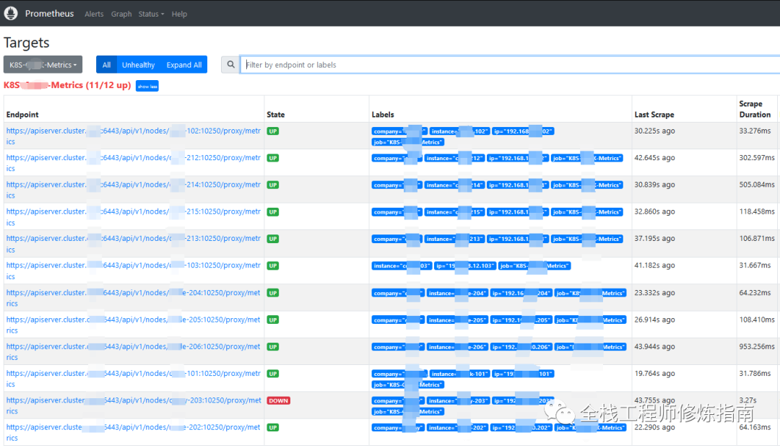Click the instance label ending 205
Screen dimensions: 780x448
pyautogui.click(x=458, y=320)
